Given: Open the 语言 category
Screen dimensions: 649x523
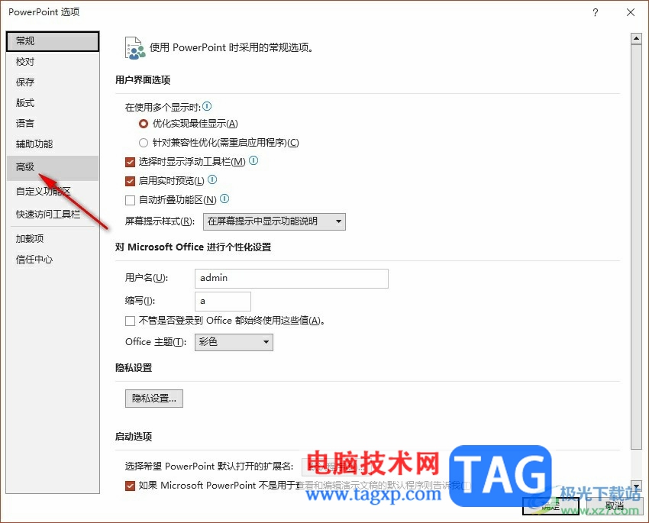Looking at the screenshot, I should [x=53, y=123].
